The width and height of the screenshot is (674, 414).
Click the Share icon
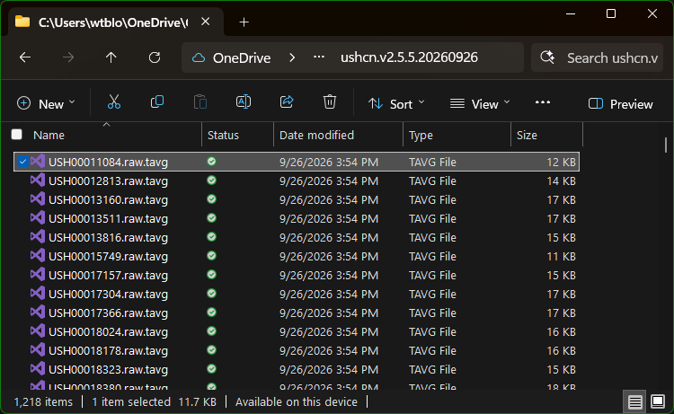coord(287,102)
